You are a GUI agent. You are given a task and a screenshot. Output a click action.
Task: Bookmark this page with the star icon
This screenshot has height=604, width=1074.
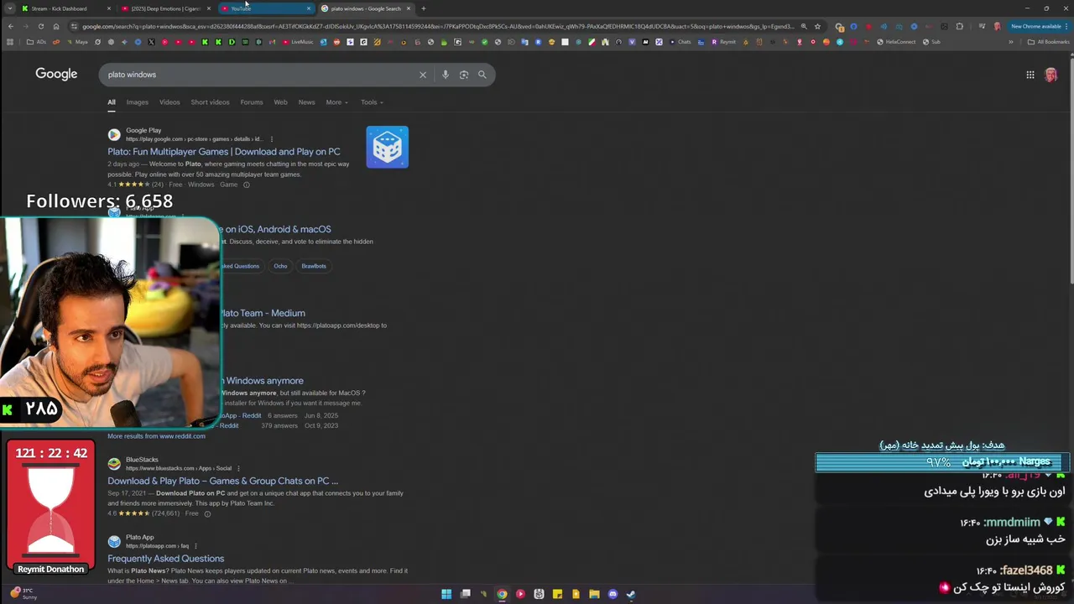pyautogui.click(x=817, y=26)
